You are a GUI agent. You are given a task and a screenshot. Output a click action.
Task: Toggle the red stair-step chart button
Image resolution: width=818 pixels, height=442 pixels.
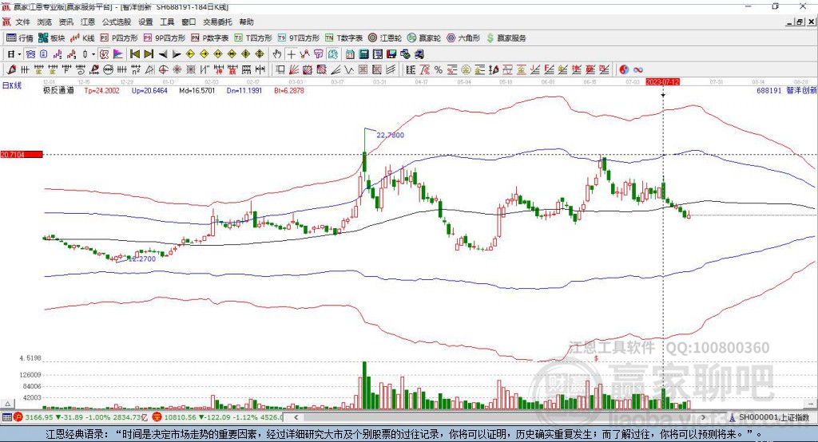click(71, 54)
